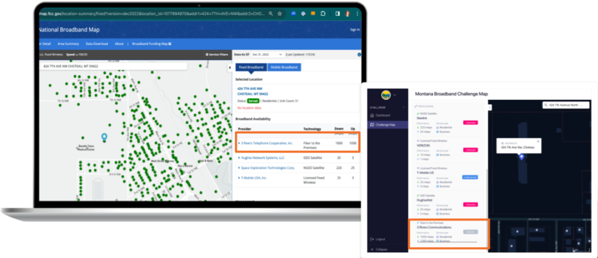Viewport: 598px width, 258px height.
Task: Click 3 Rivers Communications' gray Served badge
Action: pyautogui.click(x=471, y=232)
